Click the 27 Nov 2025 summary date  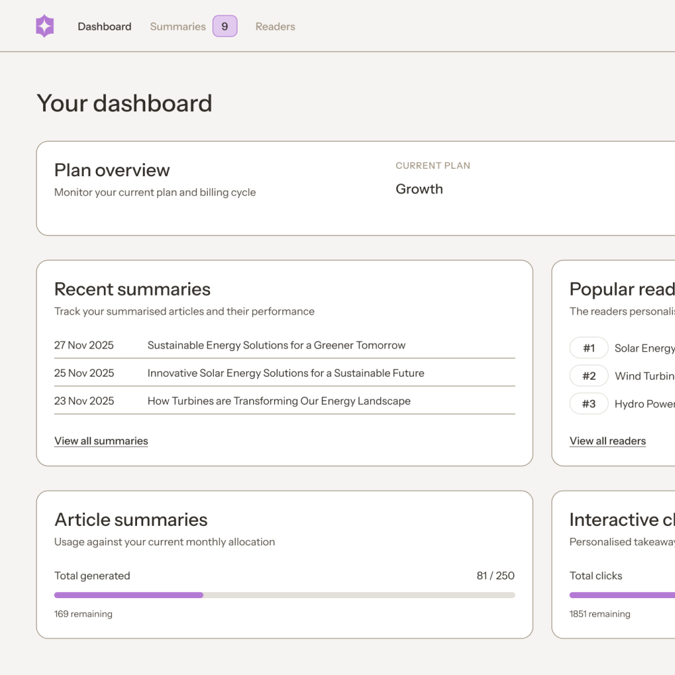point(84,346)
